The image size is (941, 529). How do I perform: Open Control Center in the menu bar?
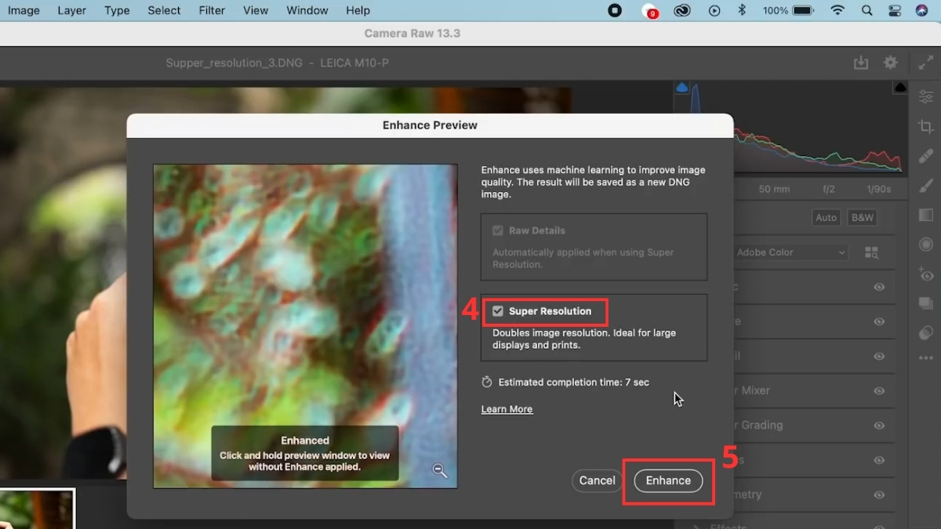pos(895,11)
